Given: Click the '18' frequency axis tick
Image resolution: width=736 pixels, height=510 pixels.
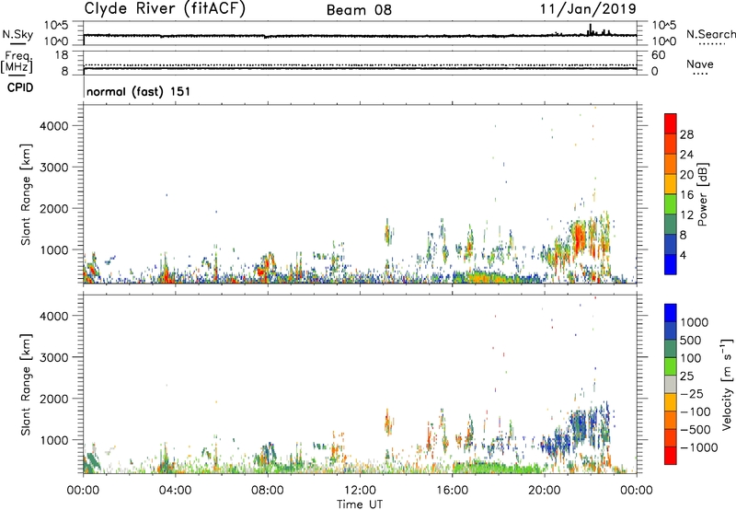Looking at the screenshot, I should coord(63,55).
